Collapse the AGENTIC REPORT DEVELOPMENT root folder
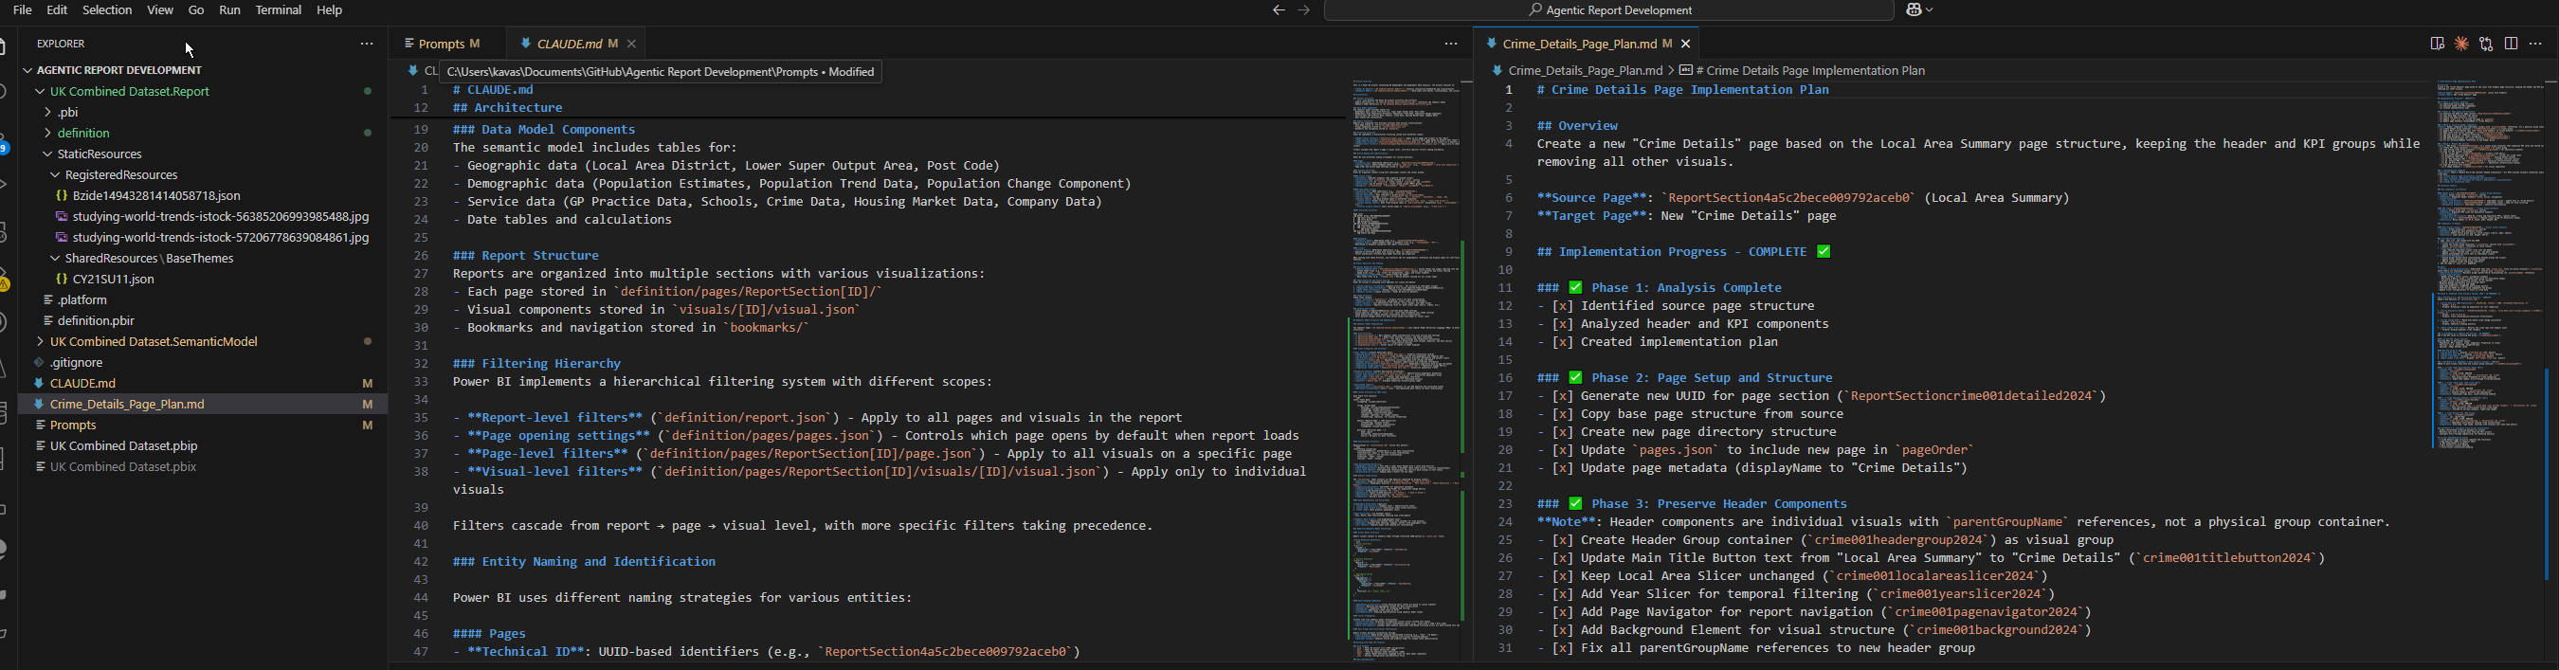This screenshot has width=2559, height=670. pyautogui.click(x=27, y=70)
